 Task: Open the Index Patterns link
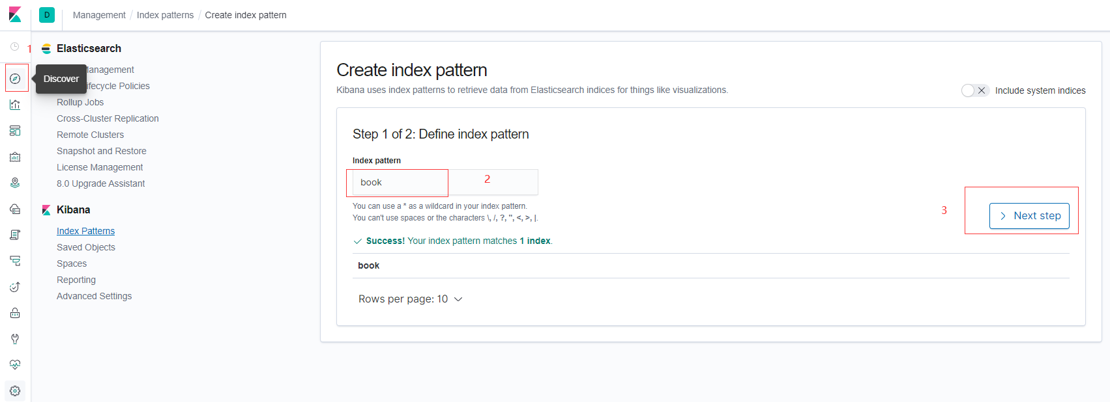[x=85, y=231]
